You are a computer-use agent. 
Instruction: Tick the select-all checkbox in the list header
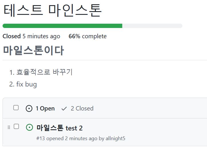(16, 108)
